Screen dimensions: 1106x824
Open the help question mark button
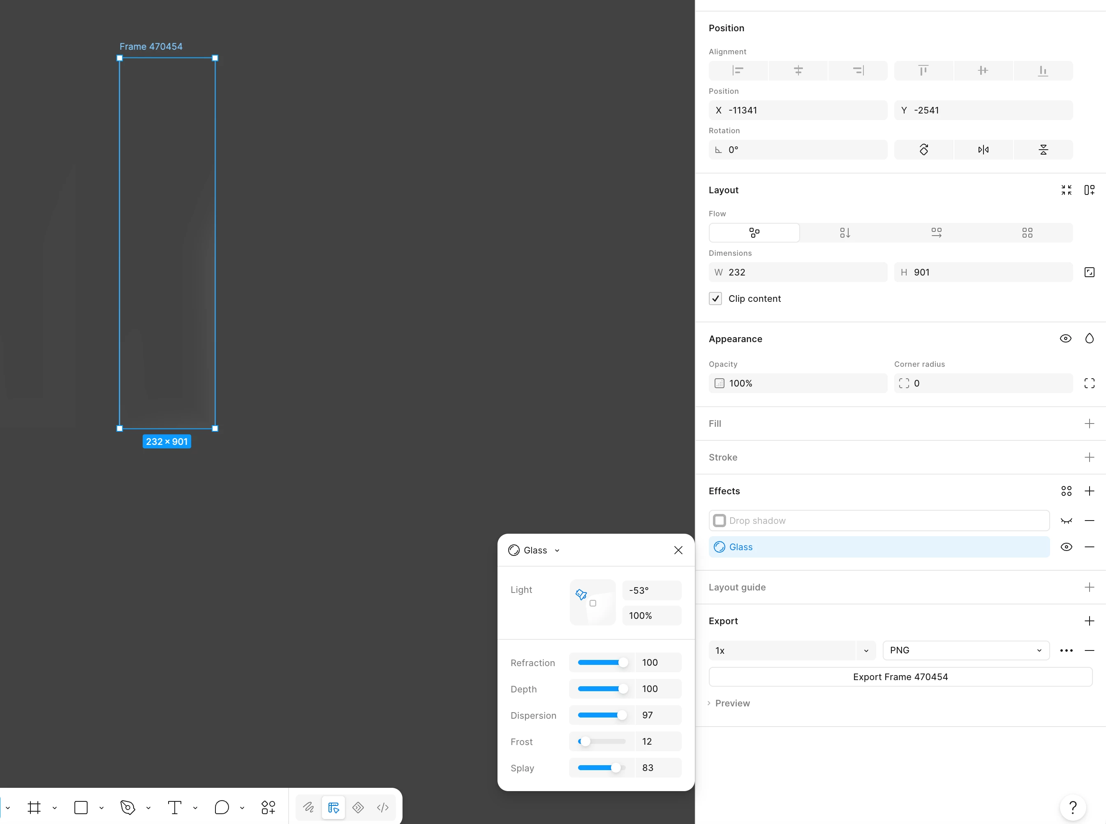(1073, 807)
